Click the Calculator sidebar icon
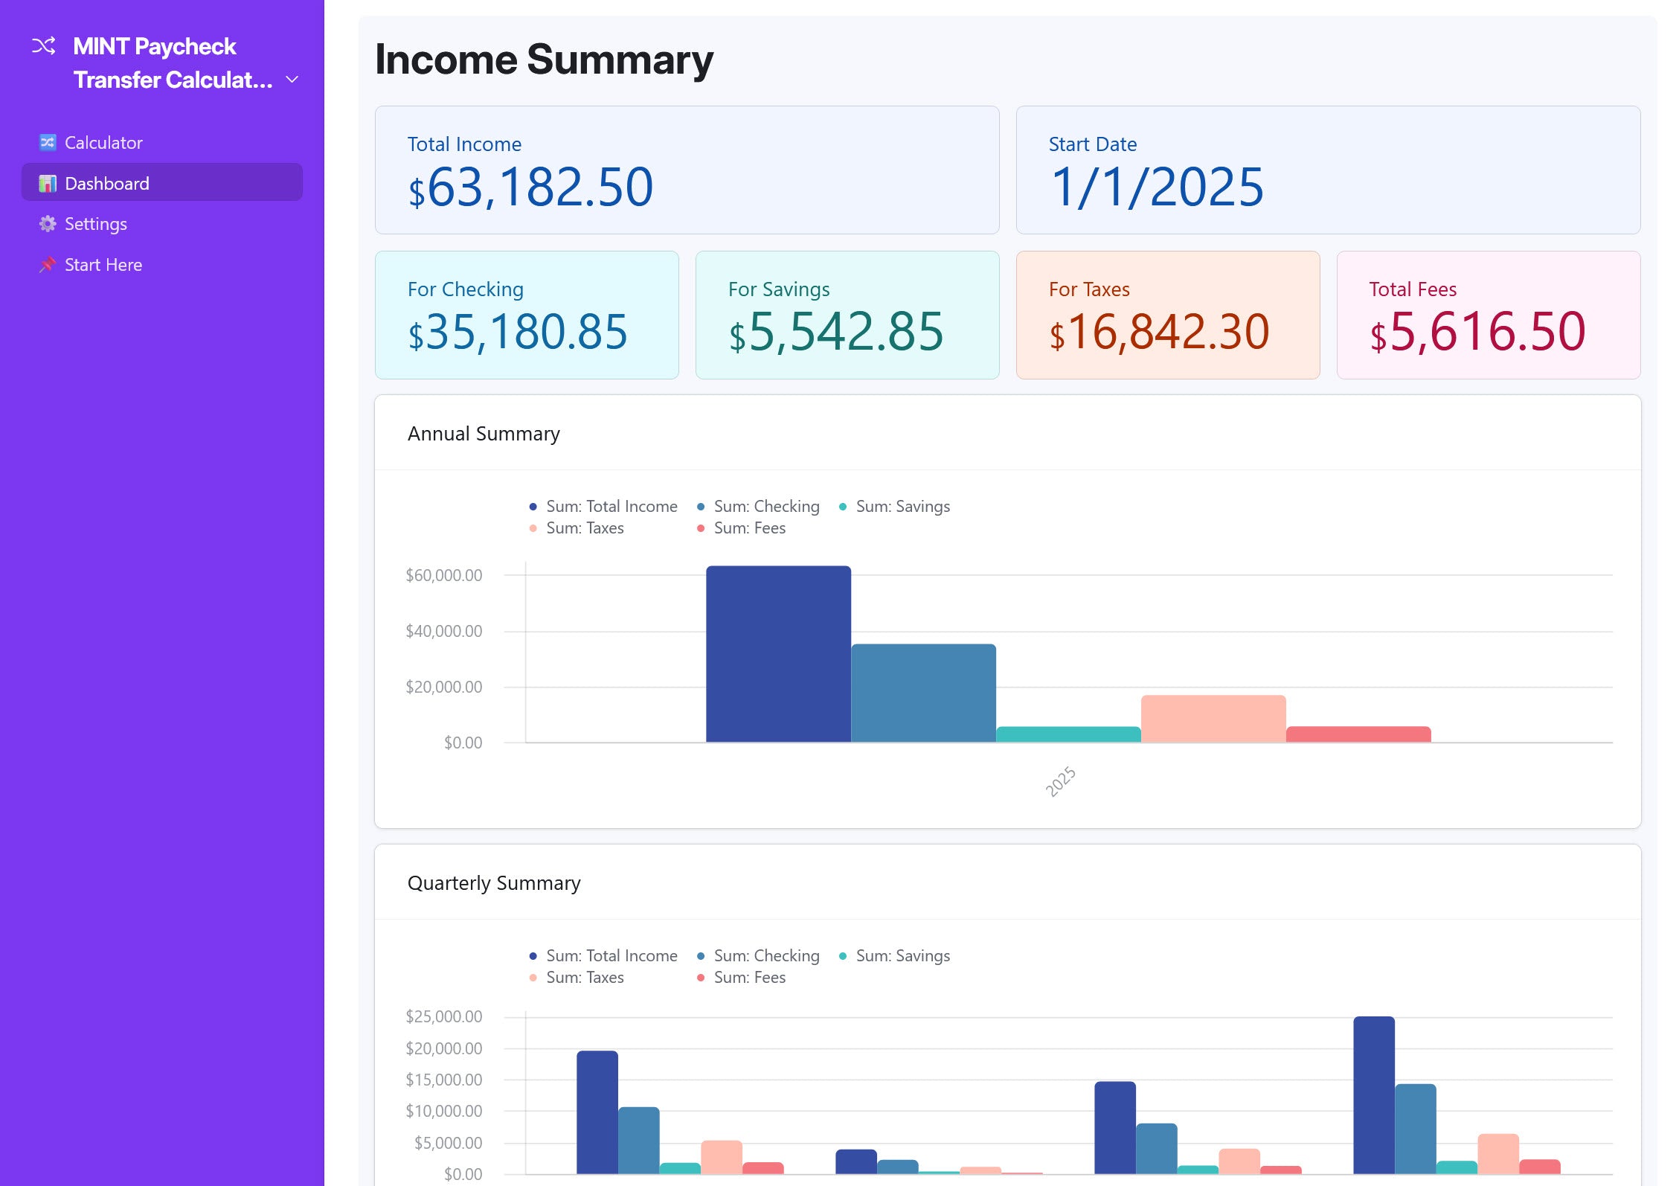This screenshot has width=1679, height=1186. coord(48,142)
